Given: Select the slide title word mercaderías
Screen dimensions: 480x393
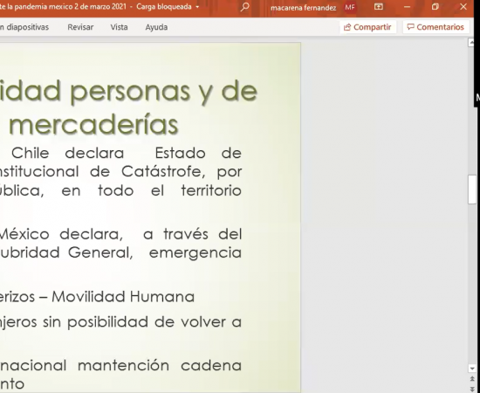Looking at the screenshot, I should point(93,125).
